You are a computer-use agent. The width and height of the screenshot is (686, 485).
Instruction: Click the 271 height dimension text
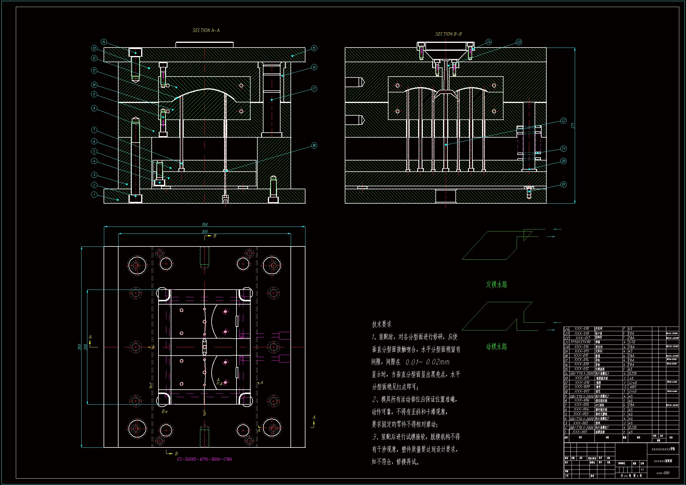pyautogui.click(x=573, y=126)
